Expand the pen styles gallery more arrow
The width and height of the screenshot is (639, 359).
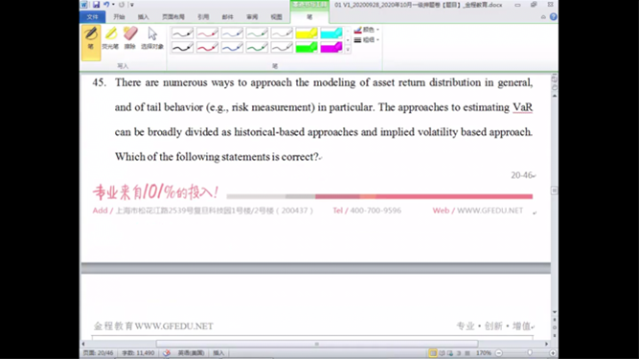(x=348, y=50)
